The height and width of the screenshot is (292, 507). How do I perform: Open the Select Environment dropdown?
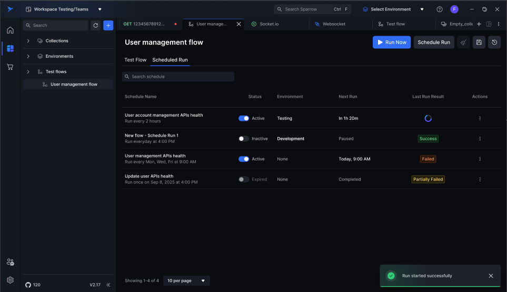click(393, 9)
